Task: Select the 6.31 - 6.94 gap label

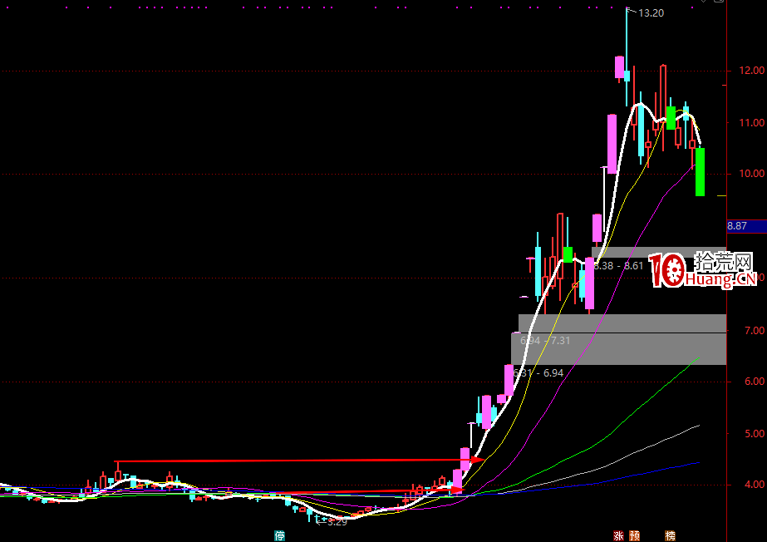Action: coord(538,372)
